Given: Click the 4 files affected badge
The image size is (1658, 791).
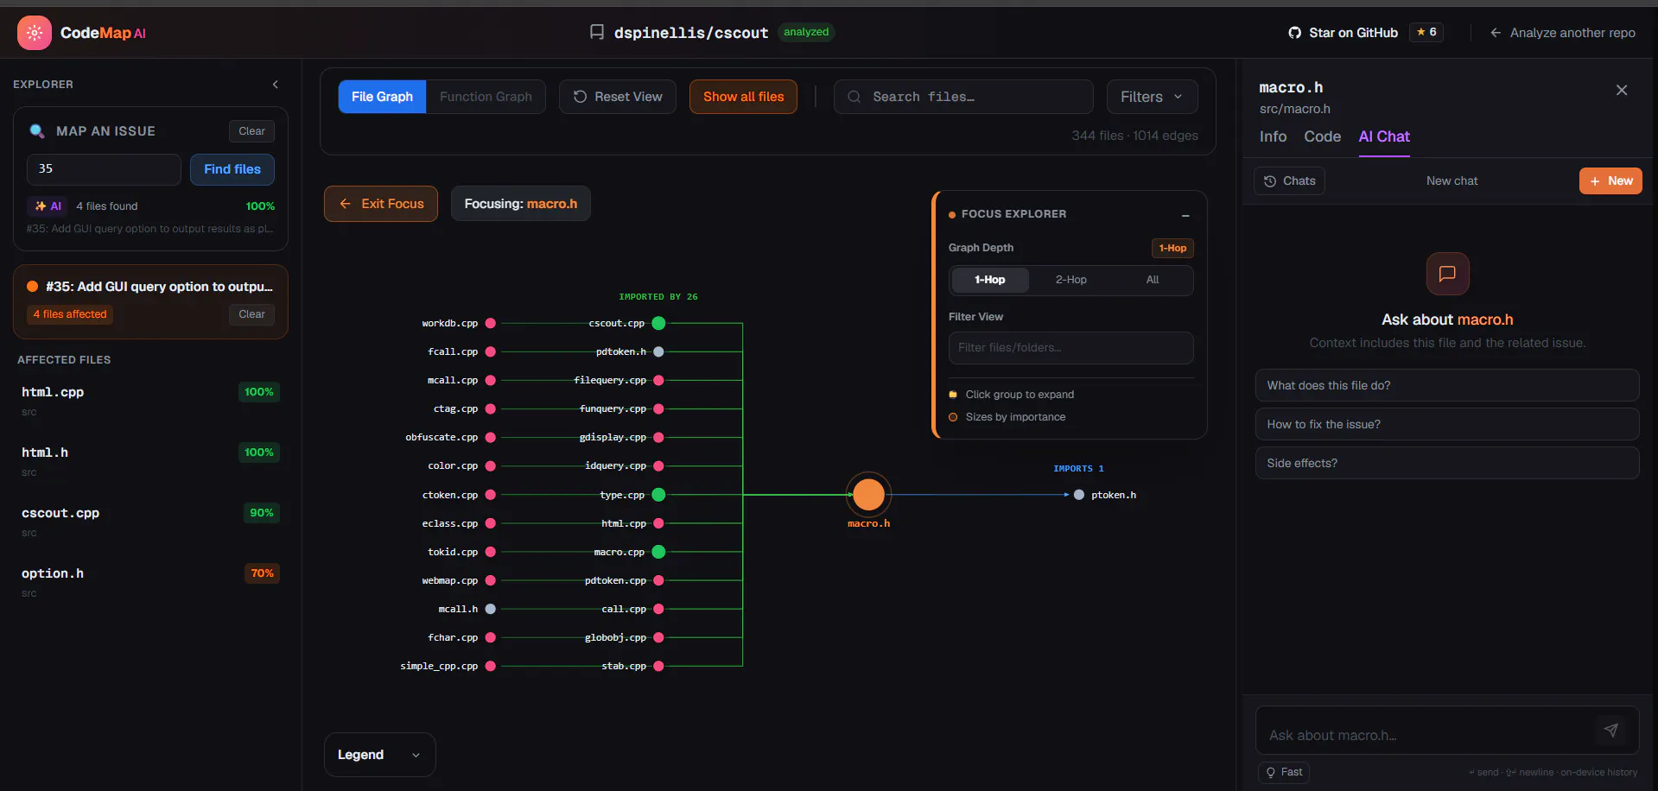Looking at the screenshot, I should [x=70, y=314].
